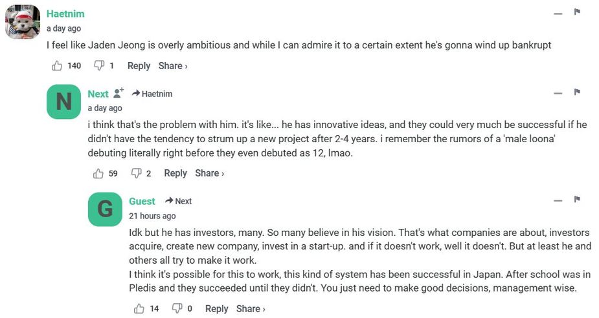Viewport: 599px width, 318px height.
Task: Expand Share menu on Guest's comment
Action: (251, 309)
